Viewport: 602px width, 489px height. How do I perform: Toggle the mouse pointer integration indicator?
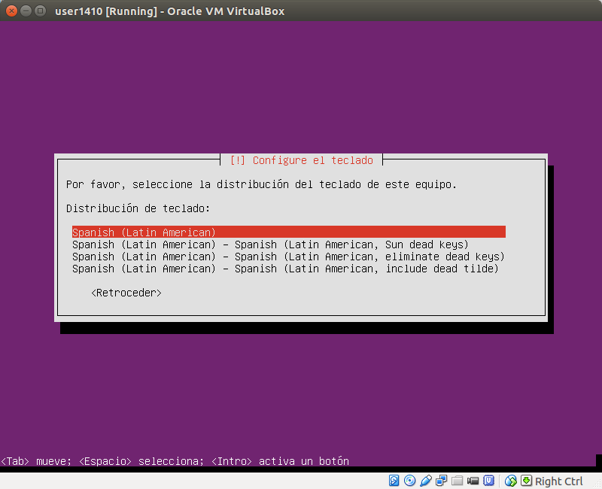(510, 481)
